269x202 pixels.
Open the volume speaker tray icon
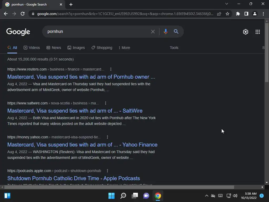click(235, 196)
